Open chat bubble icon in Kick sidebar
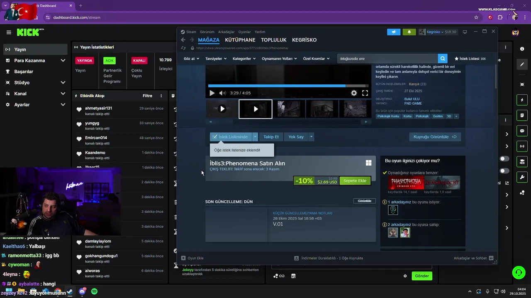531x298 pixels. point(522,131)
